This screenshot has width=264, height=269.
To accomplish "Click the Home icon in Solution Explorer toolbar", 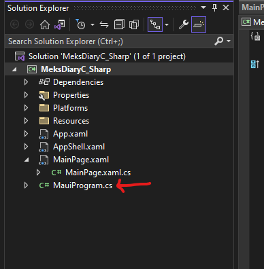I will click(45, 24).
